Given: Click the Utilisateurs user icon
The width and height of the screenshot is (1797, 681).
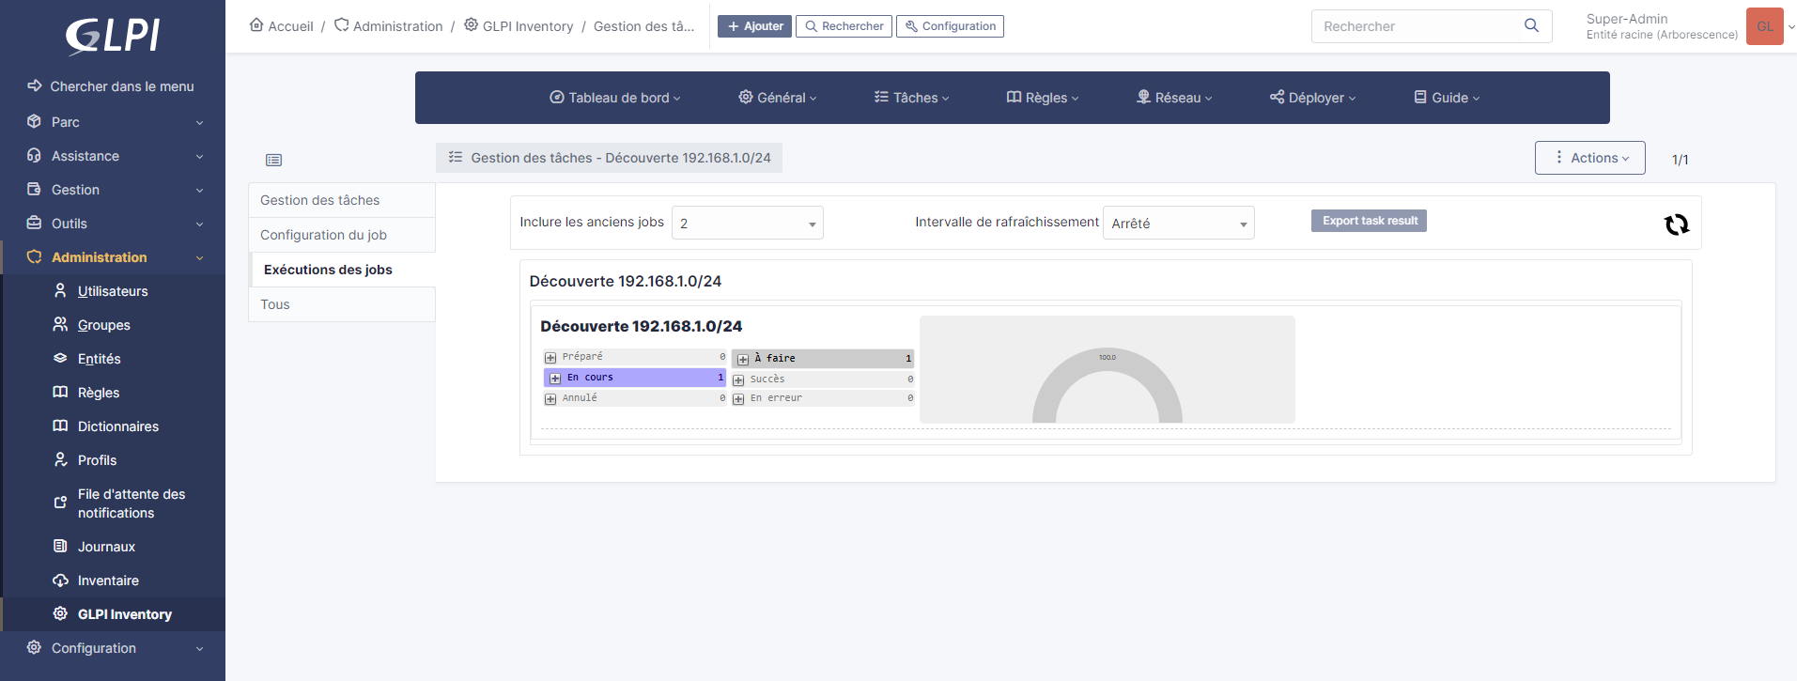Looking at the screenshot, I should point(60,290).
